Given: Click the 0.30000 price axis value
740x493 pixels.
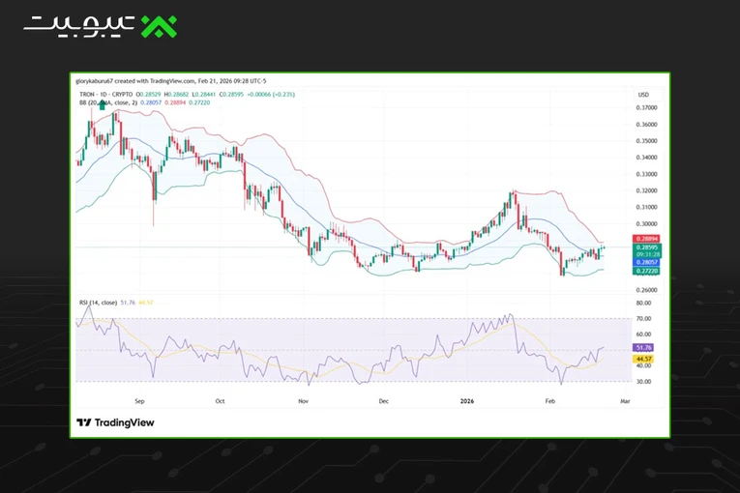Looking at the screenshot, I should (646, 223).
